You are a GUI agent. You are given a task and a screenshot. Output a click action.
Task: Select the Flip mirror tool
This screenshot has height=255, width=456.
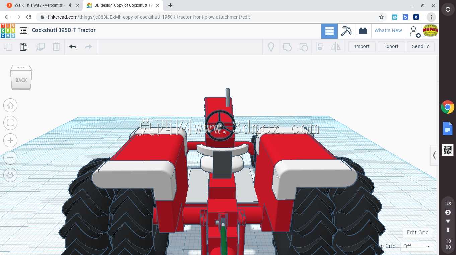[335, 47]
